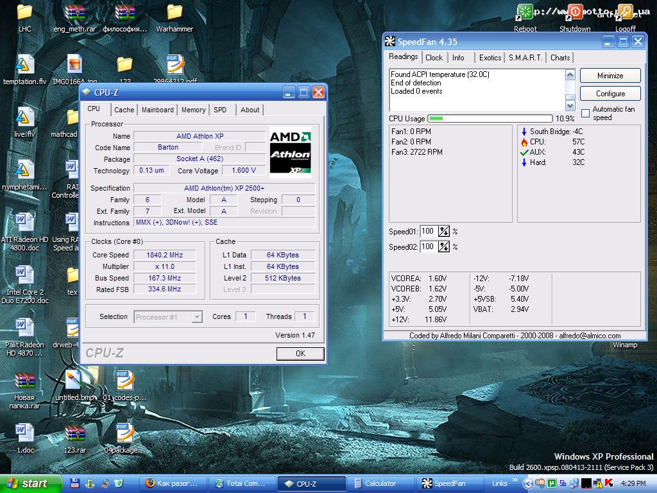Viewport: 657px width, 493px height.
Task: Select the 04package... PDF icon
Action: [x=125, y=433]
